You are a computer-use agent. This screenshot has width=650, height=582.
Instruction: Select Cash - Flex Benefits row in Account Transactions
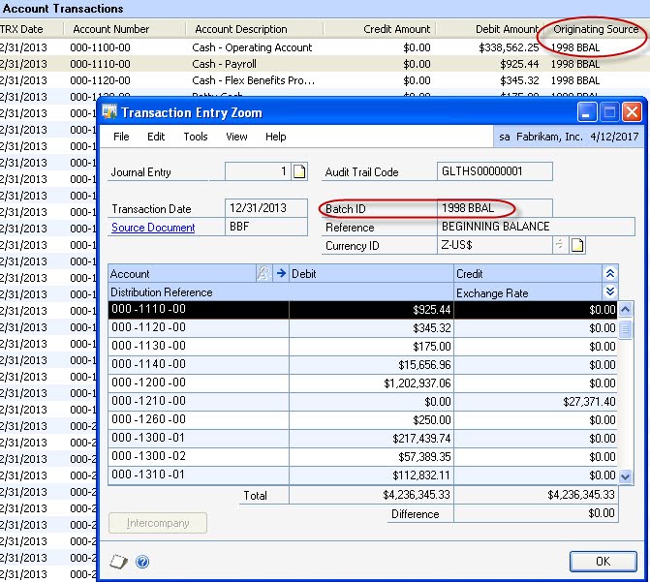coord(325,80)
